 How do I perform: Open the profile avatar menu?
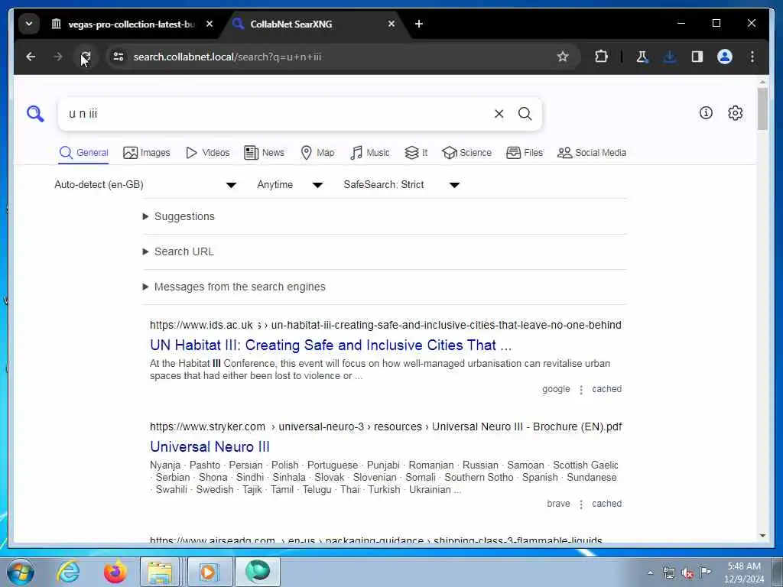[x=725, y=57]
